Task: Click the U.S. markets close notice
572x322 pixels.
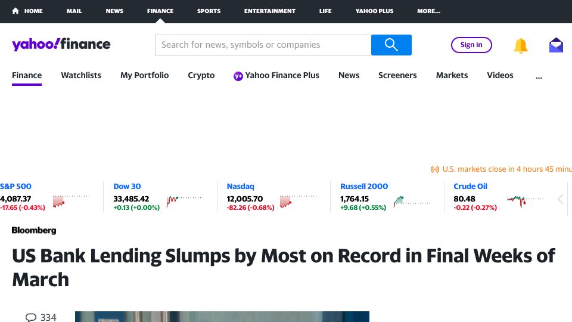Action: click(506, 169)
